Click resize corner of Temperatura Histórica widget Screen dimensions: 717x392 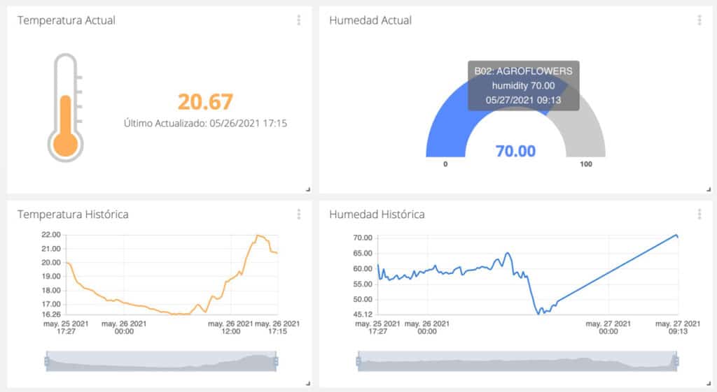coord(307,383)
